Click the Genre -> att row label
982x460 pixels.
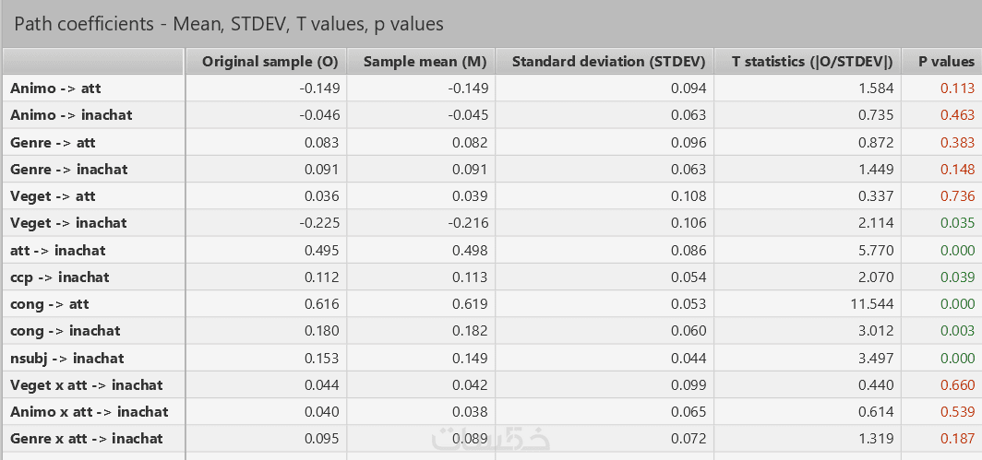click(x=53, y=143)
